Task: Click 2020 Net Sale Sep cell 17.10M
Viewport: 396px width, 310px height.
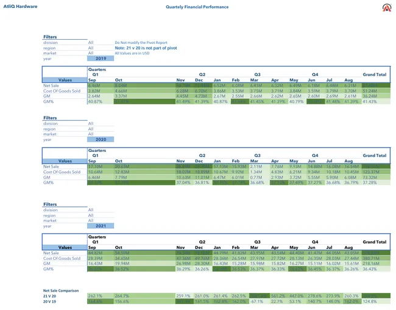Action: (x=101, y=167)
